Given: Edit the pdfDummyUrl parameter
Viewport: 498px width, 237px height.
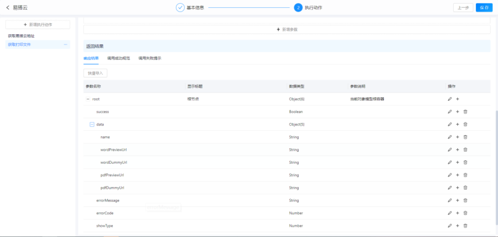Looking at the screenshot, I should (449, 188).
